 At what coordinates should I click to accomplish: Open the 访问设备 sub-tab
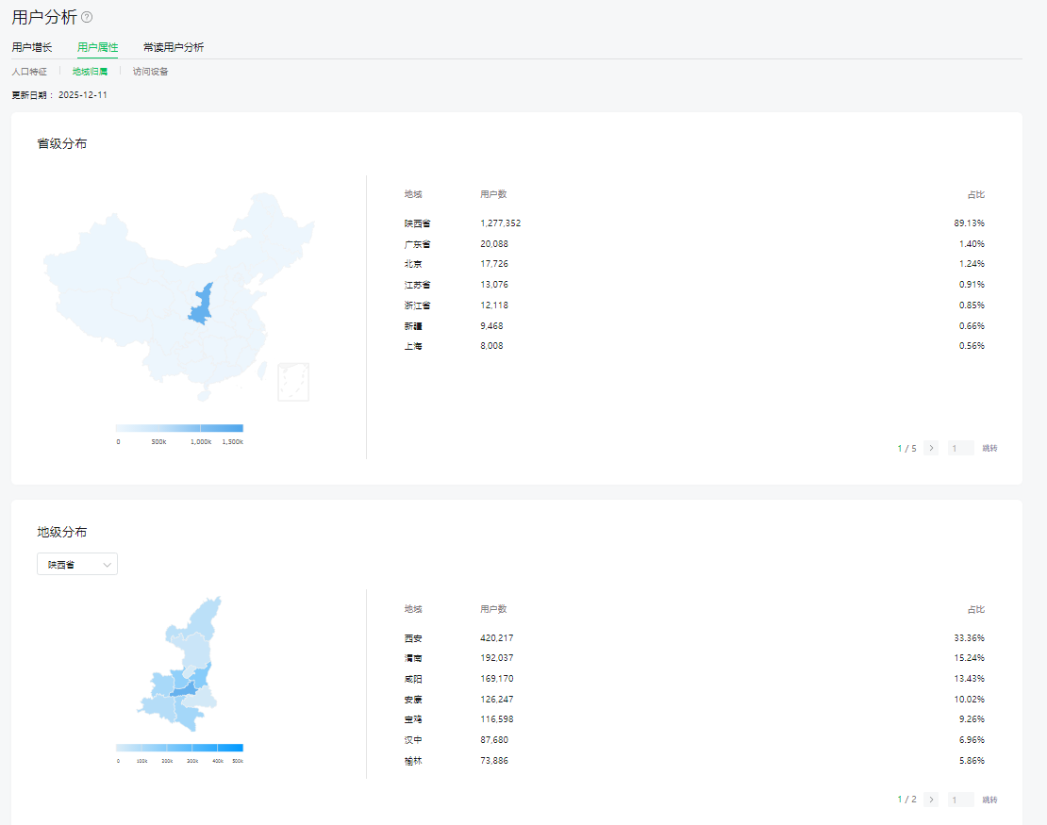point(151,72)
